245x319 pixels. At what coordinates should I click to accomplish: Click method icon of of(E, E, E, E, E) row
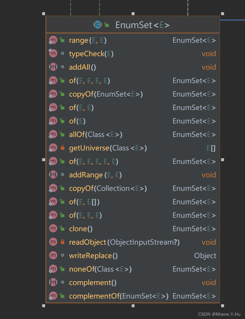tap(53, 161)
